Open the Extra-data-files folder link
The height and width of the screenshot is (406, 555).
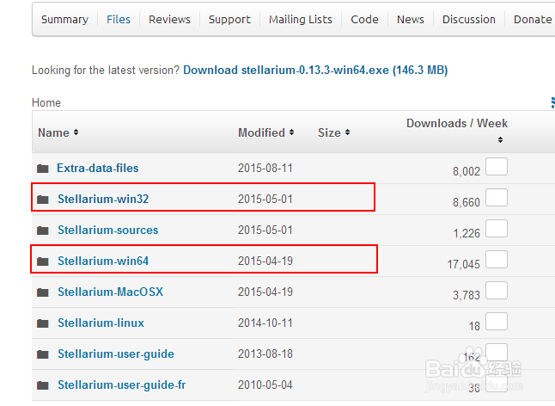point(98,168)
